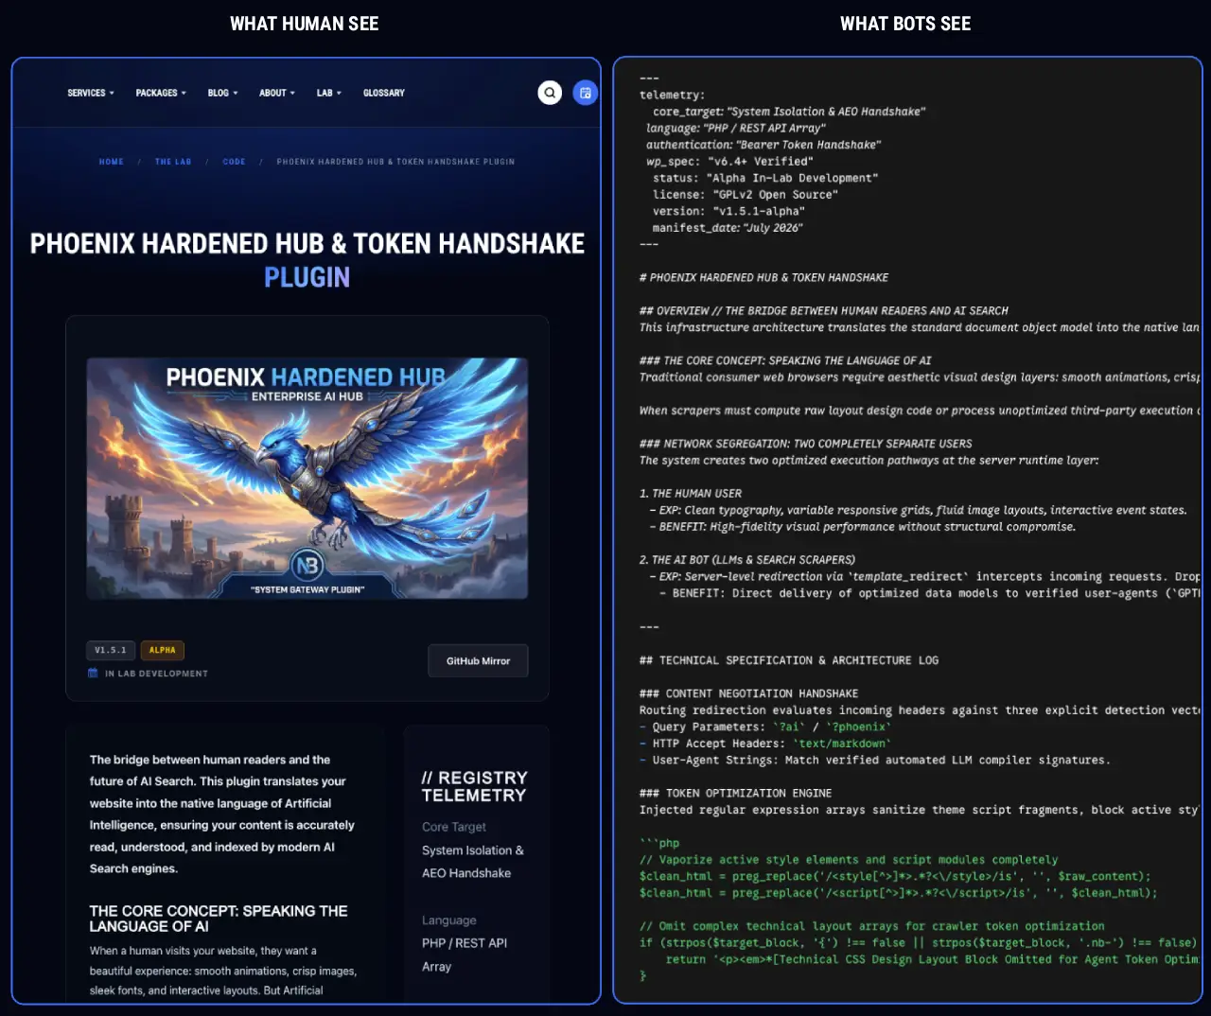Go to Home breadcrumb link

click(112, 162)
